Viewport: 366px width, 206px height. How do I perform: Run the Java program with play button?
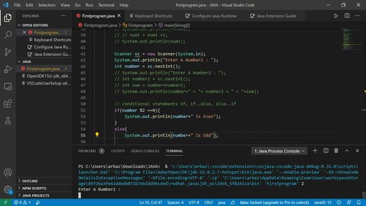[336, 16]
